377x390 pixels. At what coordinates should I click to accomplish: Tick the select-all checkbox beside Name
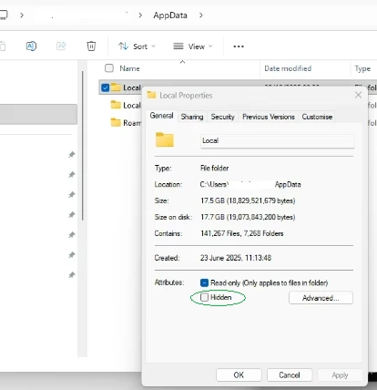click(109, 68)
